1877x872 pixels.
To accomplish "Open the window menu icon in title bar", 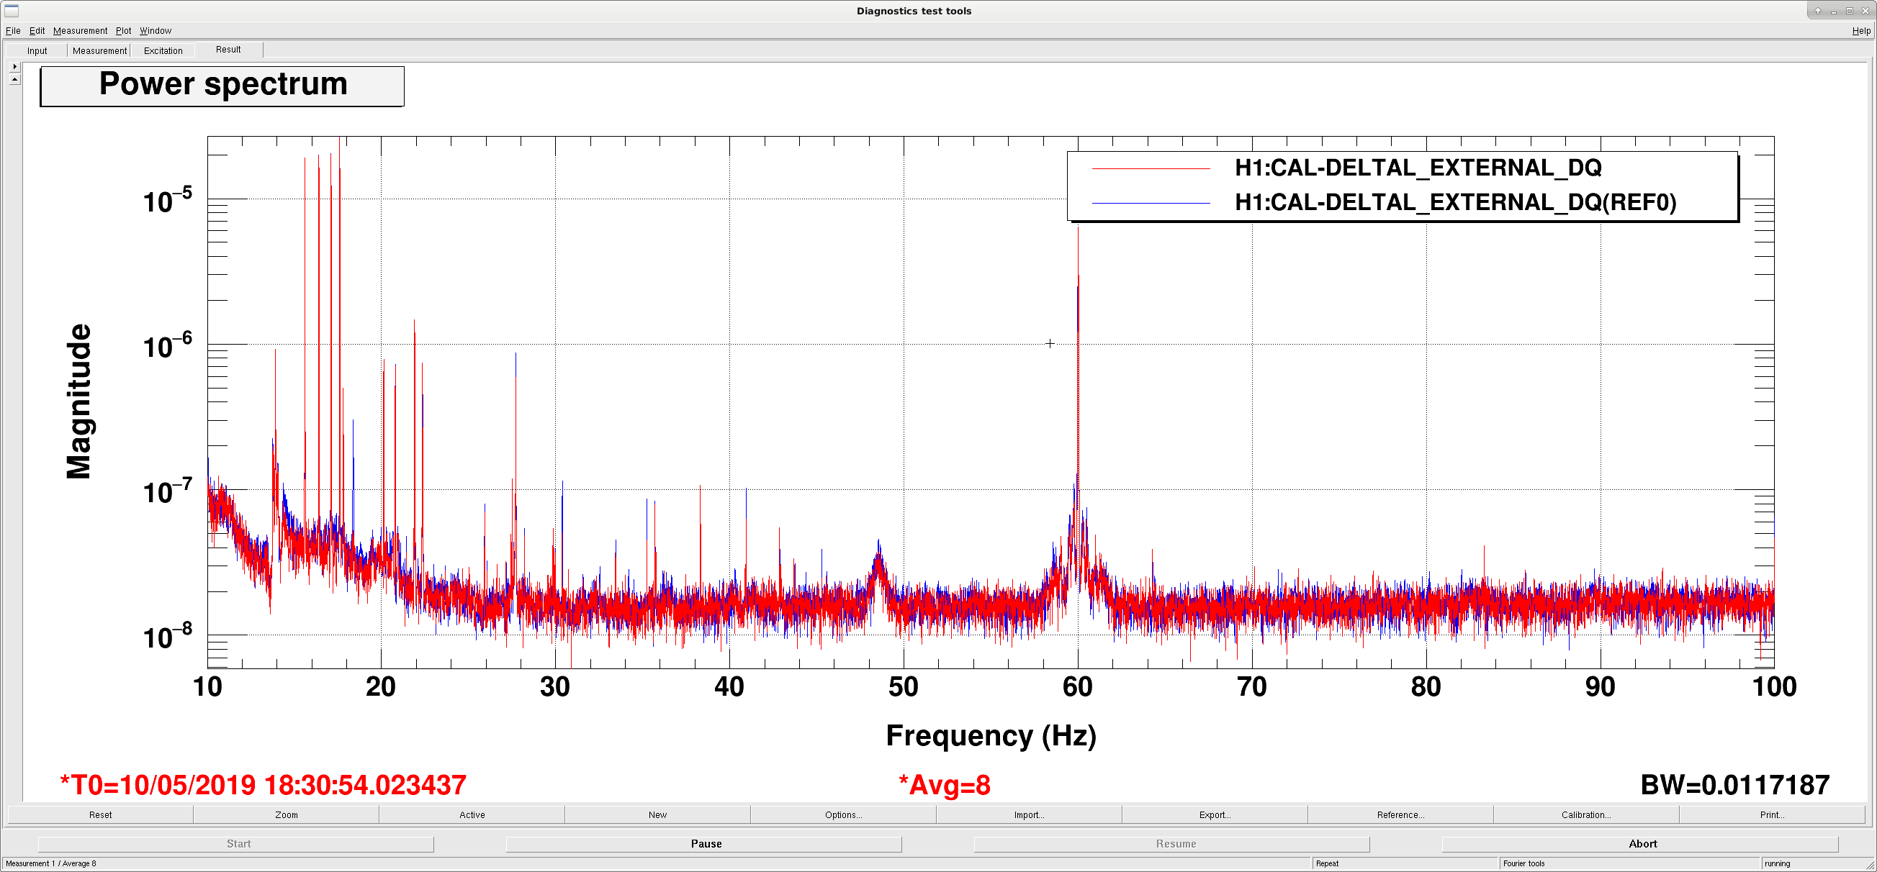I will coord(11,10).
